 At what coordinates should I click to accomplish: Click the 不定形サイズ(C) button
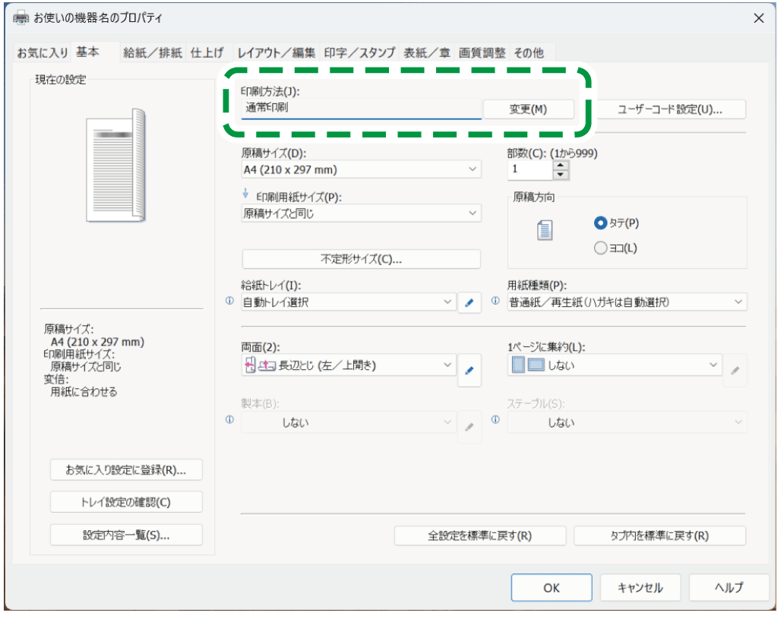pos(361,259)
